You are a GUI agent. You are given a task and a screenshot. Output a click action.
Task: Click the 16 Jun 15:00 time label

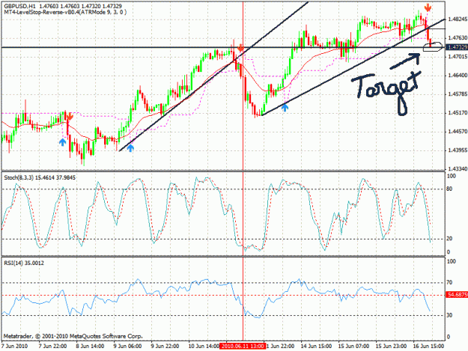pos(428,347)
